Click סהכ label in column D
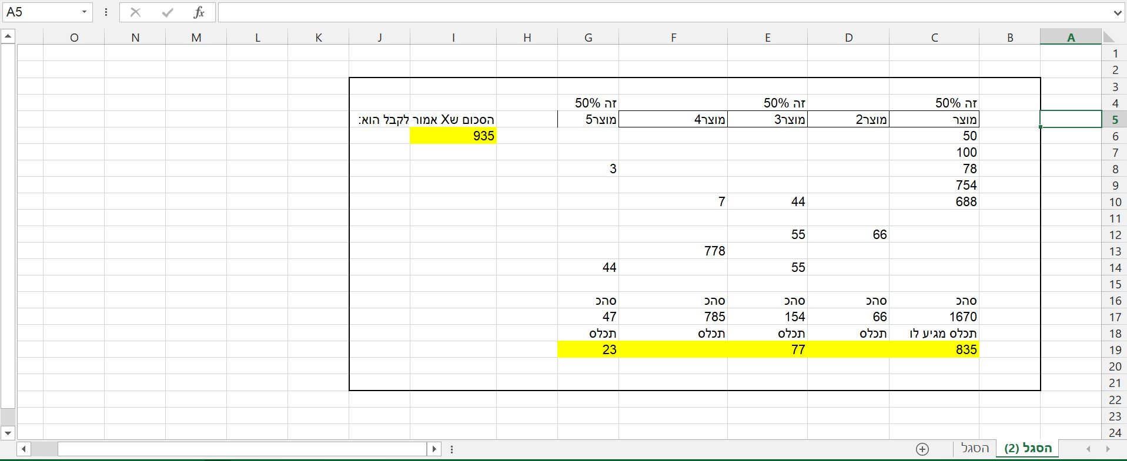1127x461 pixels. (848, 300)
